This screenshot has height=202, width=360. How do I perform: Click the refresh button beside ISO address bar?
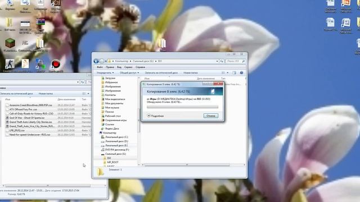[222, 61]
